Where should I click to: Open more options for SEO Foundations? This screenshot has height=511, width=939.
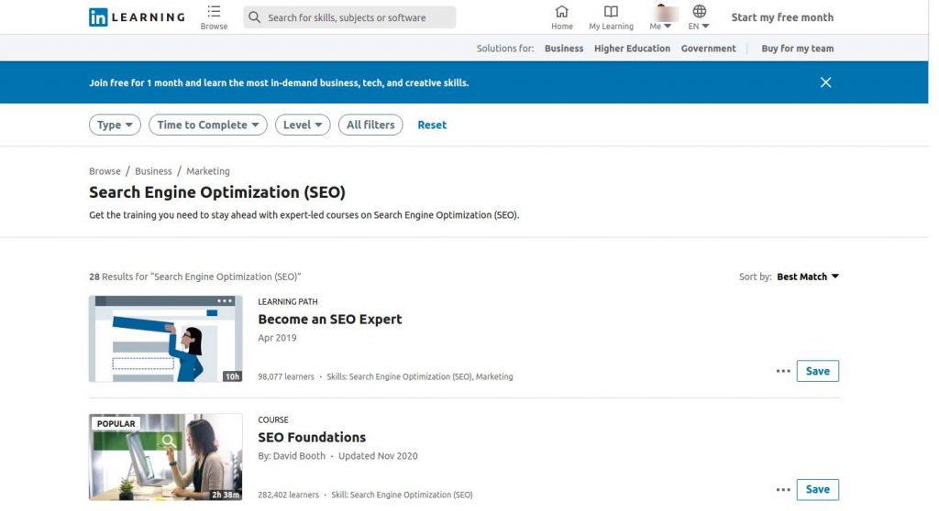coord(783,489)
